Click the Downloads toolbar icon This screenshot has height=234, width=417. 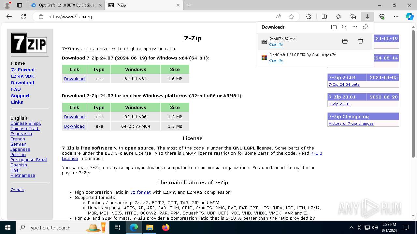(367, 17)
